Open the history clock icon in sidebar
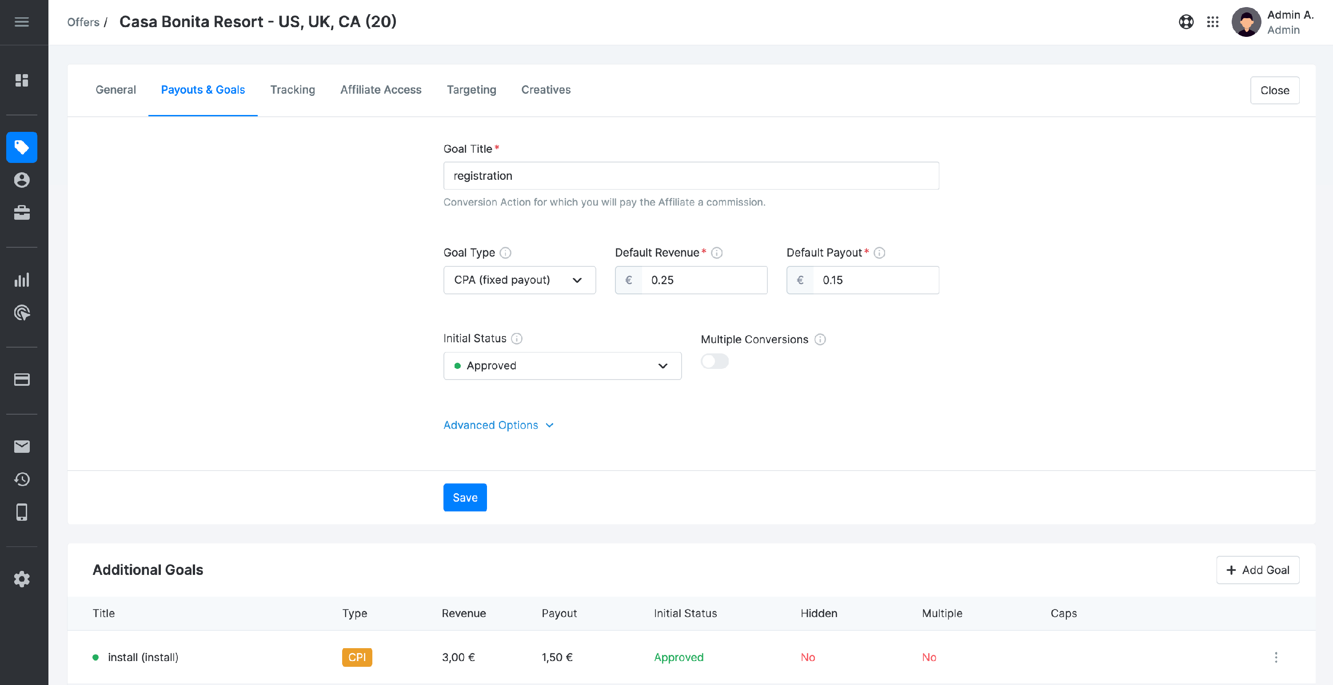 click(x=22, y=479)
